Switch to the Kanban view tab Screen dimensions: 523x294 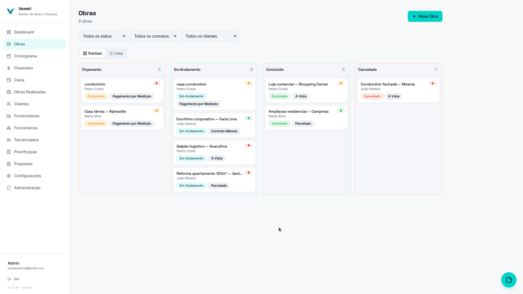tap(93, 53)
